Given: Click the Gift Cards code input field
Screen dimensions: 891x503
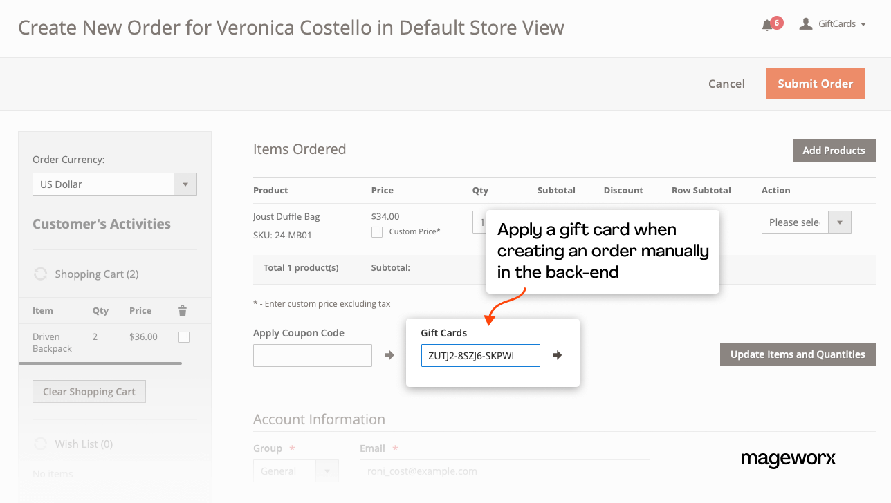Looking at the screenshot, I should (x=480, y=356).
